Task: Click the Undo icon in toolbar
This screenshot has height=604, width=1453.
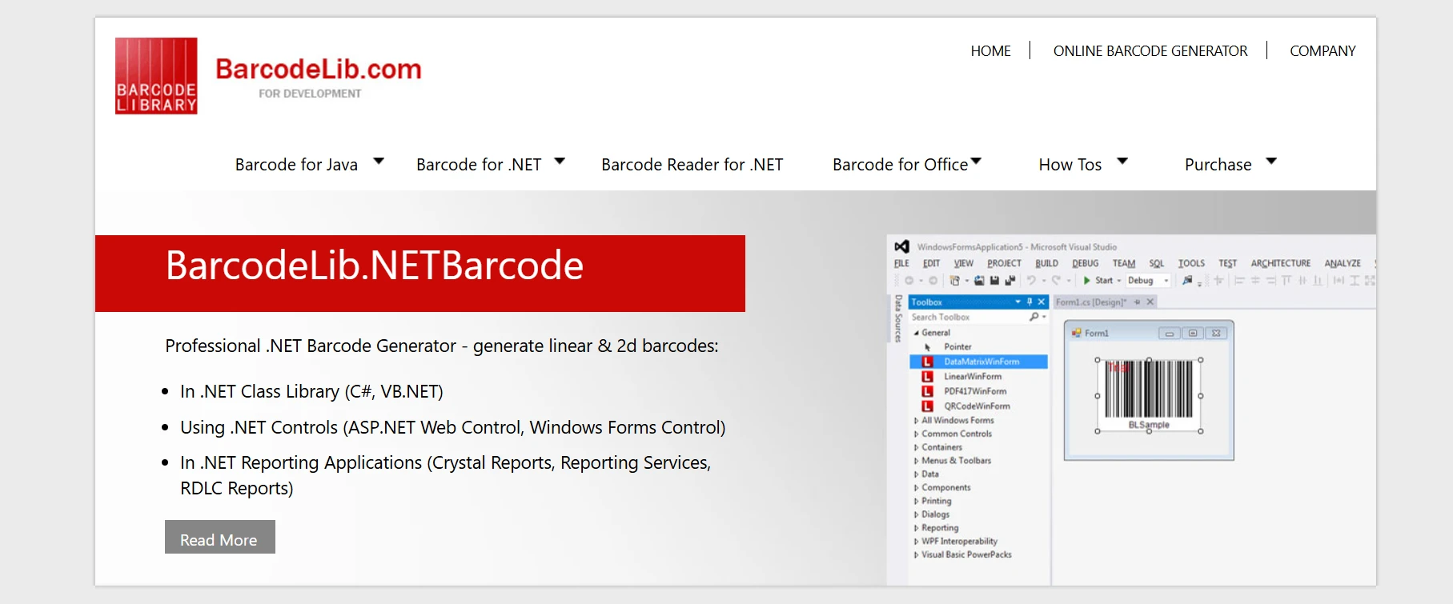Action: tap(1032, 281)
